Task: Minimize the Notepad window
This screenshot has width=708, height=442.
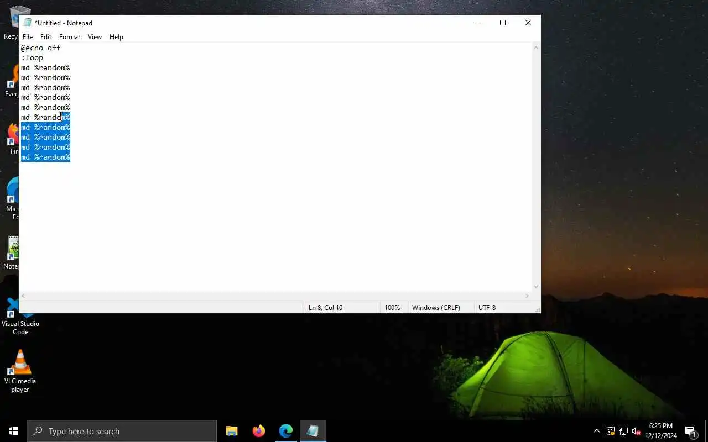Action: (478, 23)
